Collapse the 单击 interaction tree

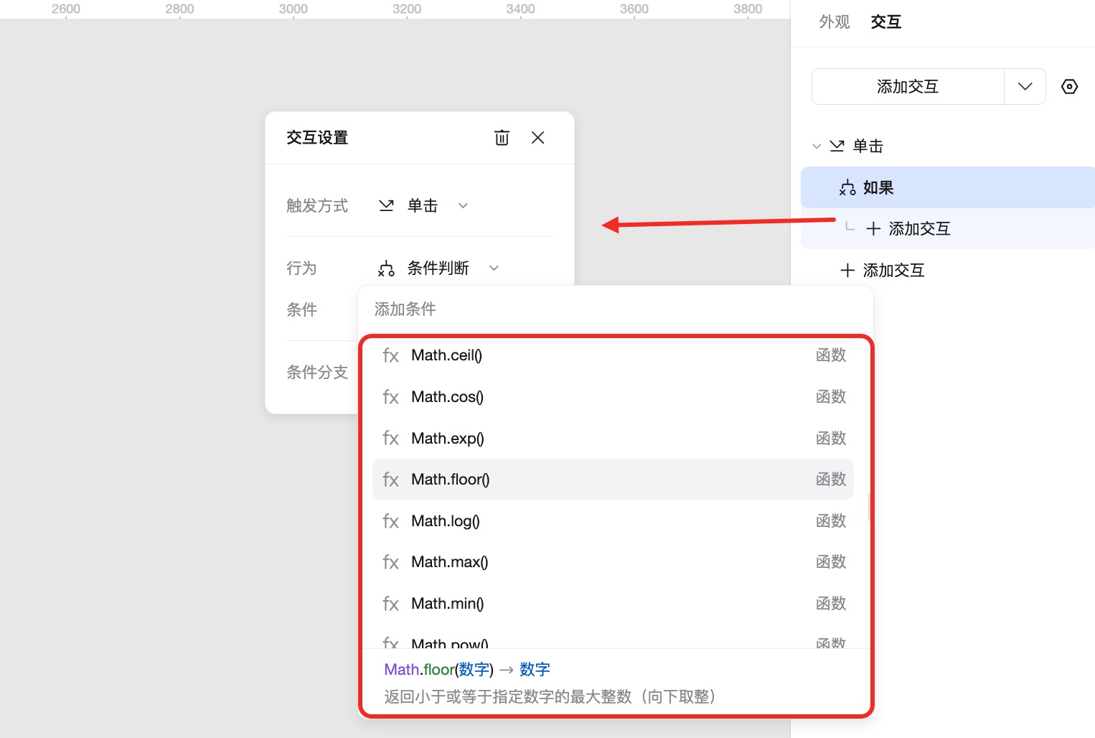817,146
